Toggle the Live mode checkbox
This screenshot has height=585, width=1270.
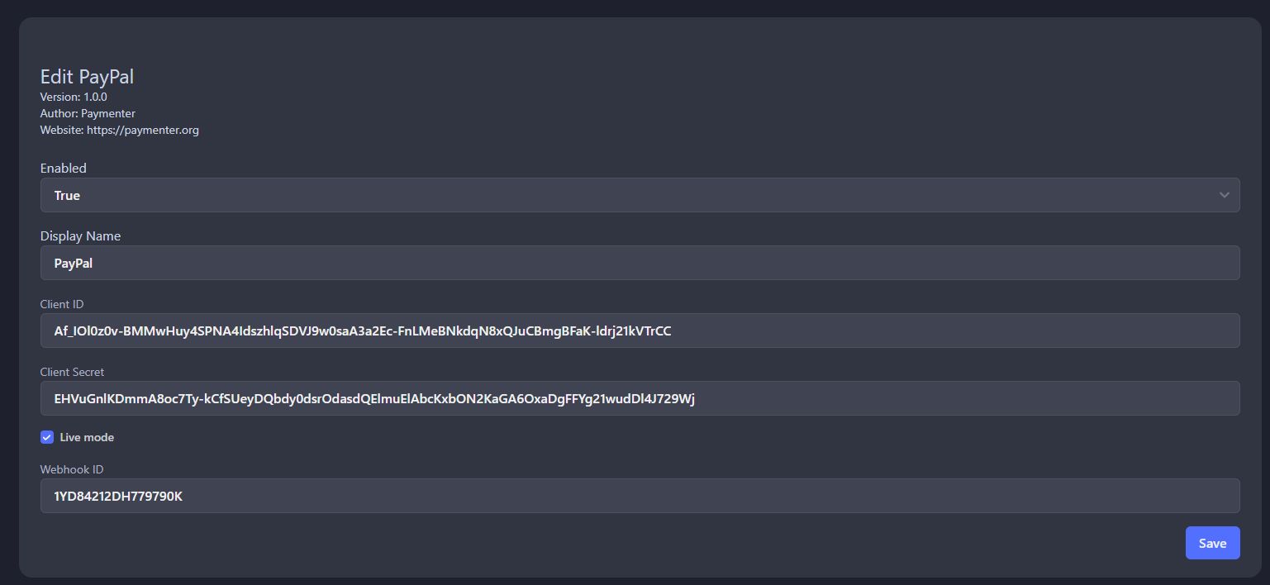[47, 437]
